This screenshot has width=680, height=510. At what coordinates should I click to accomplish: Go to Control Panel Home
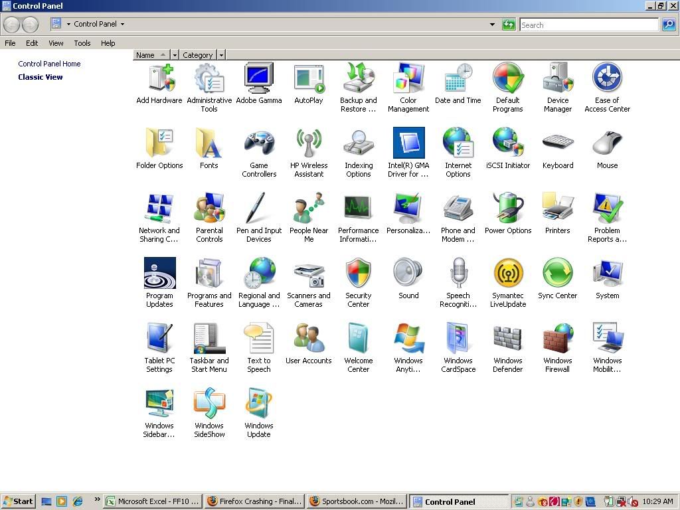49,64
